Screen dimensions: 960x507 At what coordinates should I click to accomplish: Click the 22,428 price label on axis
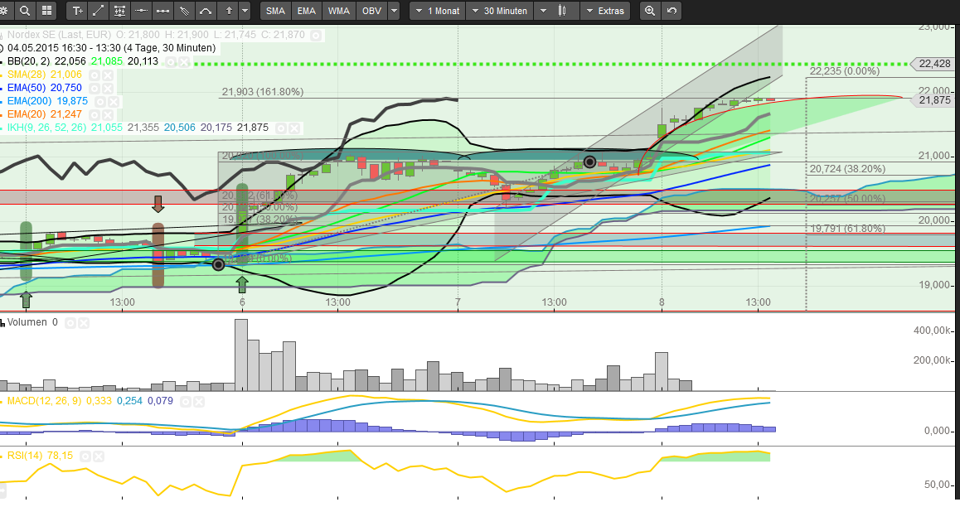(x=932, y=64)
